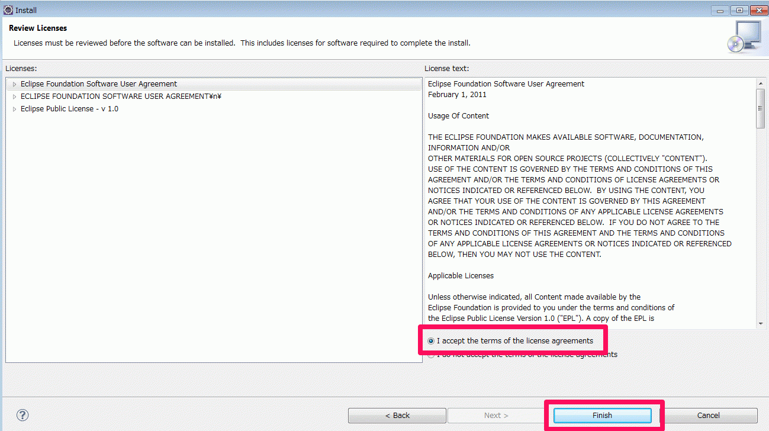Click the Cancel button
This screenshot has height=431, width=769.
tap(708, 416)
